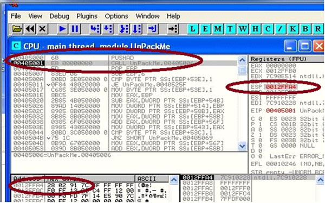Image resolution: width=325 pixels, height=203 pixels.
Task: Toggle the P flag value
Action: click(x=261, y=124)
